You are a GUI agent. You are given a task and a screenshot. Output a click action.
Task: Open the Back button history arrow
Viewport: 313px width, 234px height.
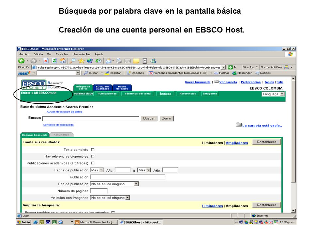(x=27, y=61)
